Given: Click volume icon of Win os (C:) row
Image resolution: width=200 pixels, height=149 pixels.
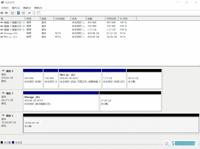Looking at the screenshot, I should [x=1, y=37].
